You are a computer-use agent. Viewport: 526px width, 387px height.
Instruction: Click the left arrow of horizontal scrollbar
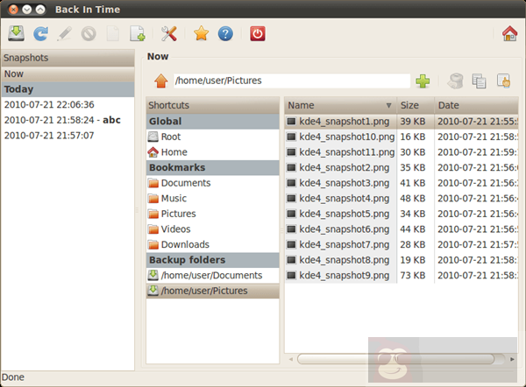pos(290,359)
